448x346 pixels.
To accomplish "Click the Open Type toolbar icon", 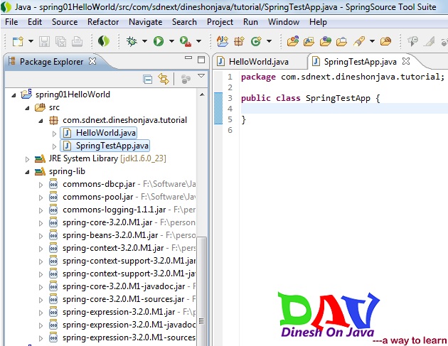I will [x=293, y=42].
